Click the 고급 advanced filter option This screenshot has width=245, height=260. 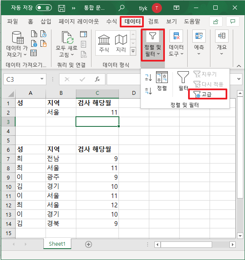pyautogui.click(x=207, y=94)
